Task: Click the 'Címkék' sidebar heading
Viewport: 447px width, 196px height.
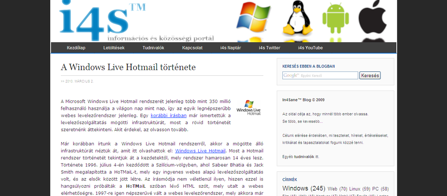Action: 290,180
